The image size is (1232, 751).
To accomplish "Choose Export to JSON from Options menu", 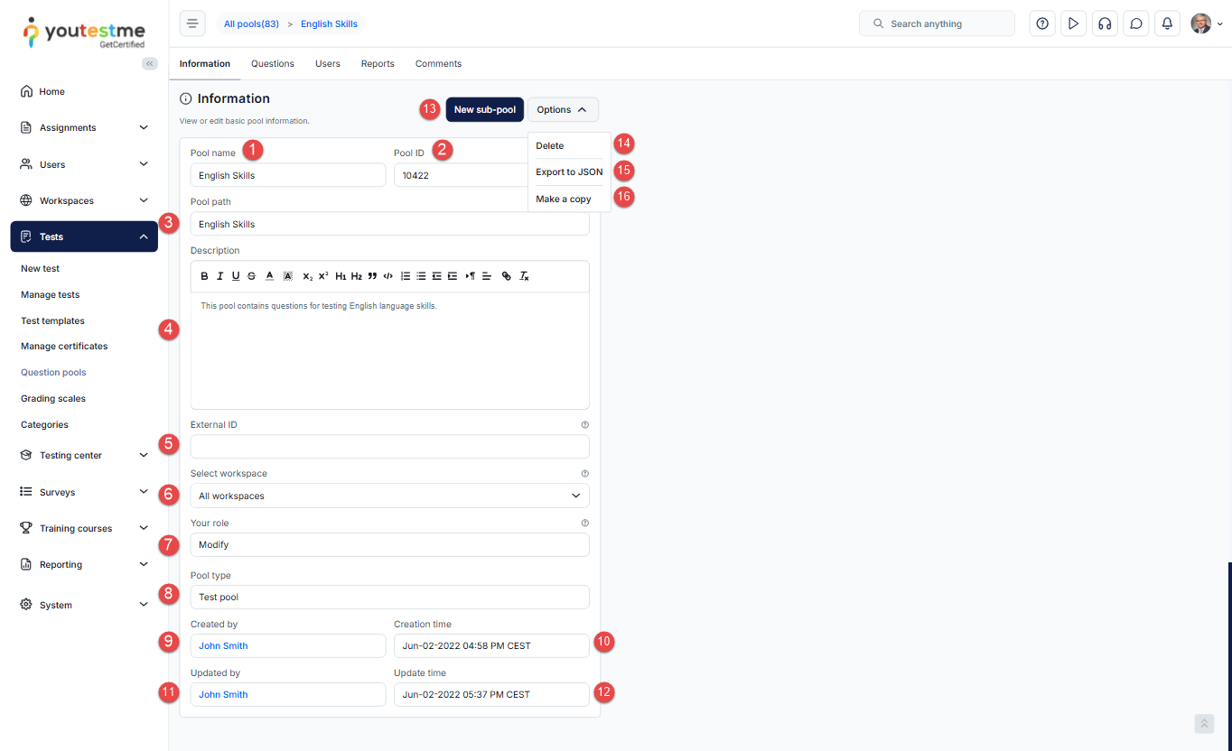I will click(x=569, y=172).
